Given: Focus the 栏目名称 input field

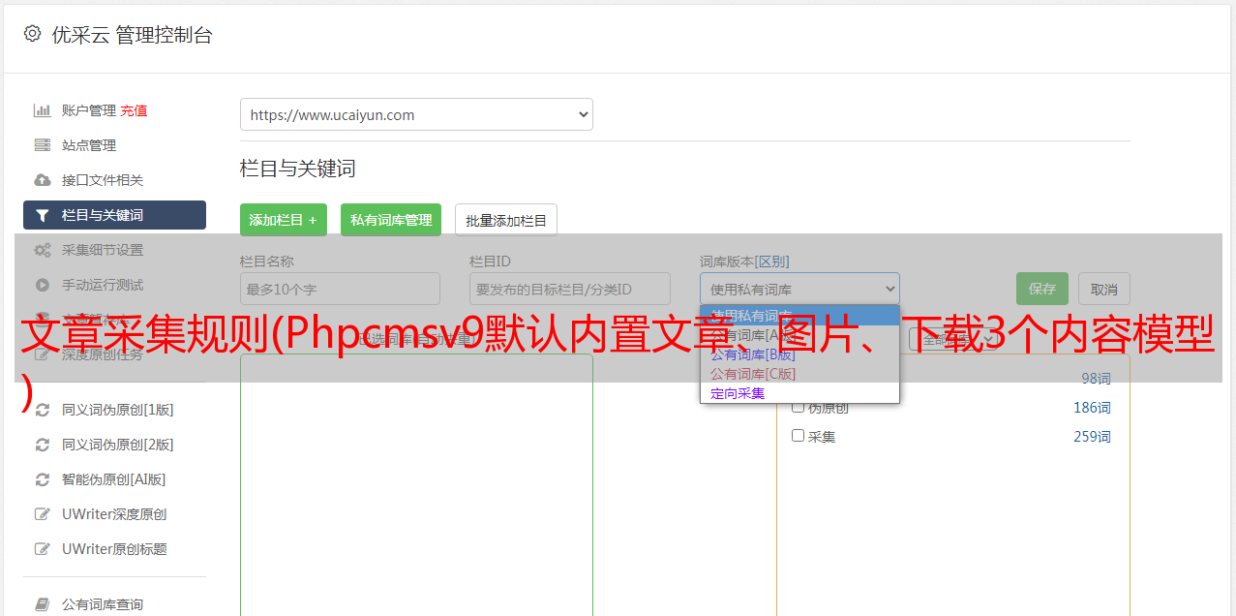Looking at the screenshot, I should pyautogui.click(x=340, y=289).
